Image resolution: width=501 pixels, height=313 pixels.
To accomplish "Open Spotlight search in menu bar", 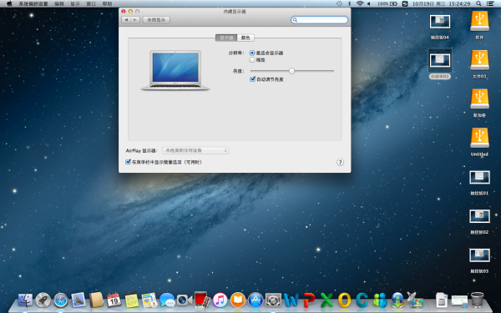I will (478, 3).
